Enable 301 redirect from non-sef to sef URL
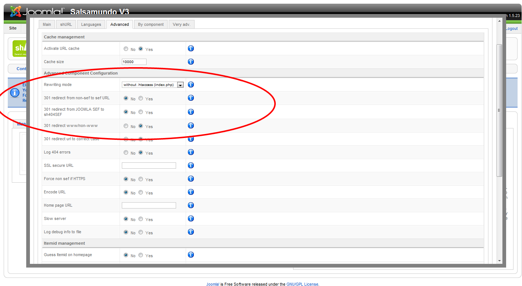 pyautogui.click(x=141, y=98)
